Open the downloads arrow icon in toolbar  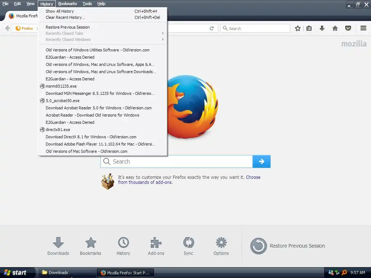click(x=322, y=28)
